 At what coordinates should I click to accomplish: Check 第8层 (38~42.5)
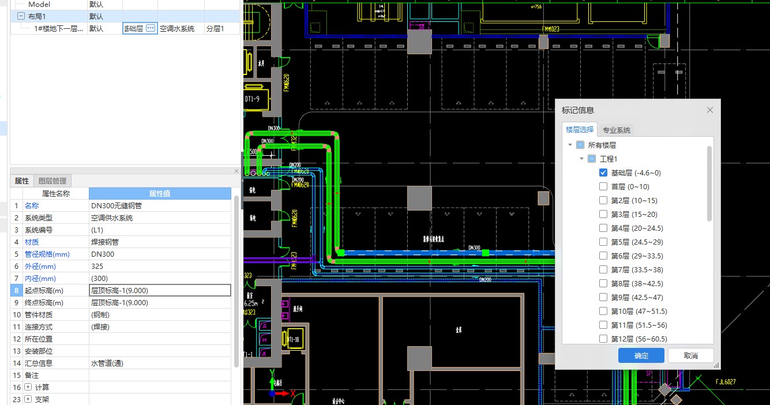tap(603, 284)
